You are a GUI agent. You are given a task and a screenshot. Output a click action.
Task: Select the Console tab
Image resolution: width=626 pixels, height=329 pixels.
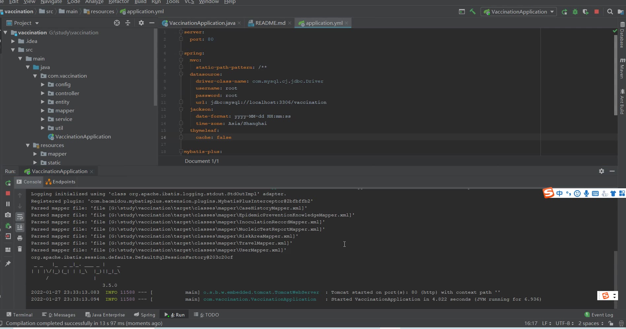click(29, 182)
